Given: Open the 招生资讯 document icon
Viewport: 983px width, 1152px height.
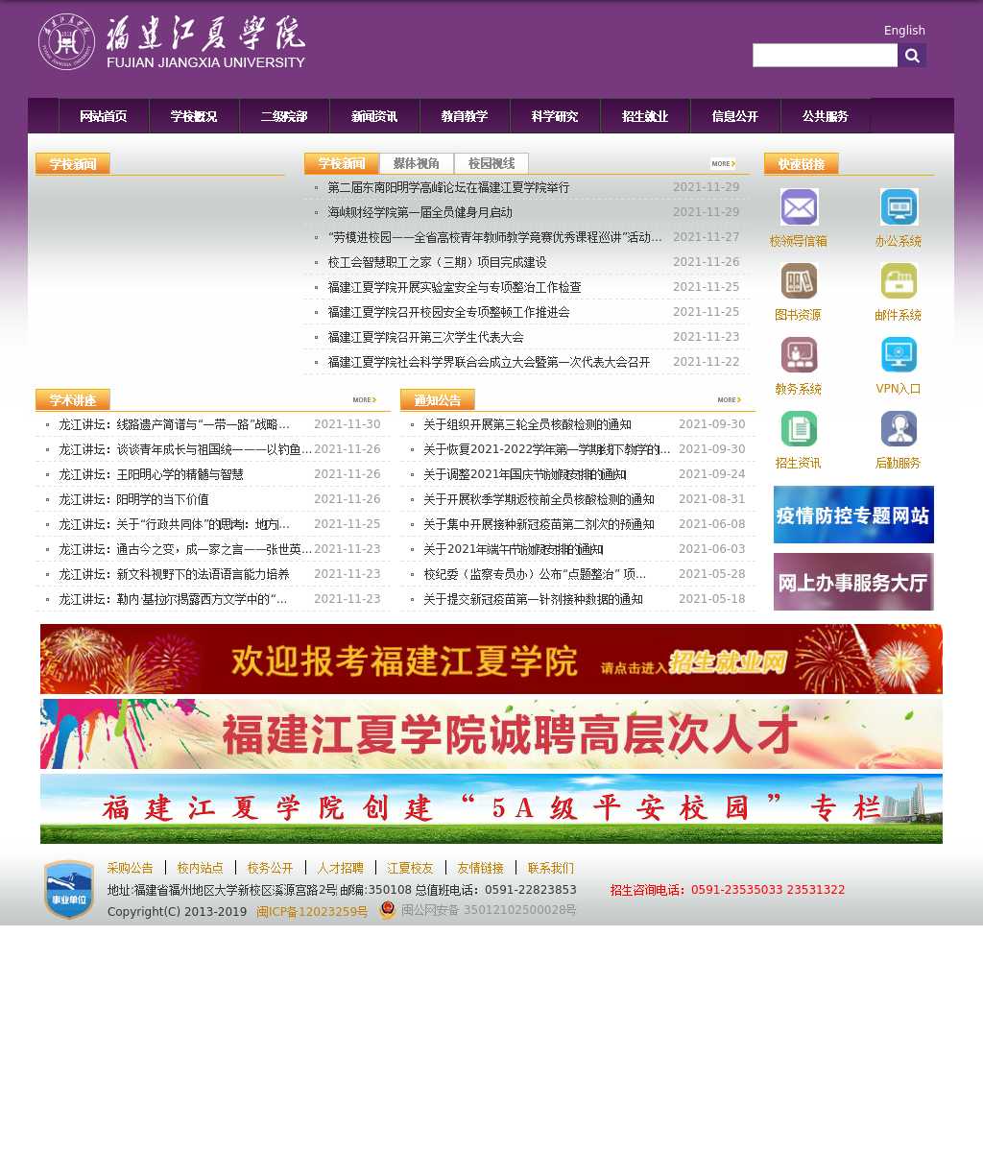Looking at the screenshot, I should click(799, 429).
